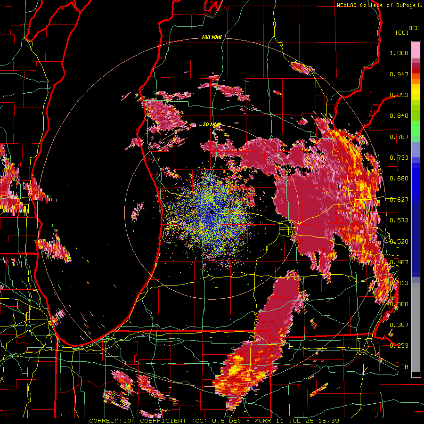
Task: Select the 0.627 scale value
Action: (x=399, y=200)
